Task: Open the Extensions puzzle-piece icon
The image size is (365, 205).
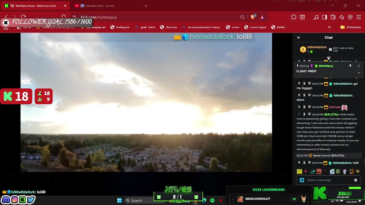Action: pos(294,17)
